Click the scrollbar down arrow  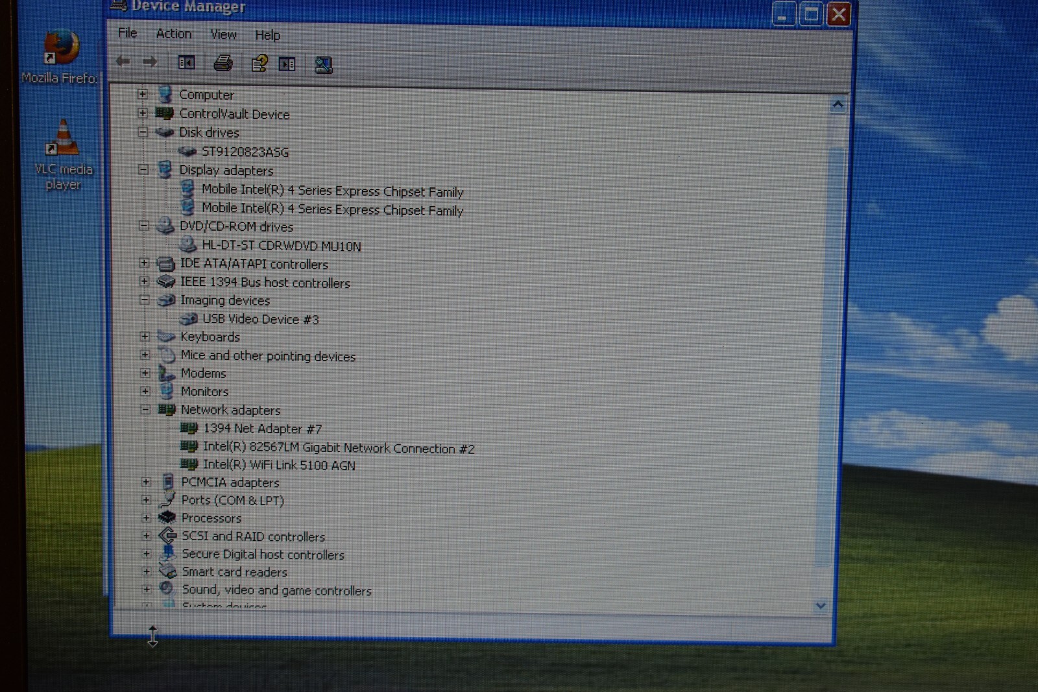pyautogui.click(x=821, y=606)
